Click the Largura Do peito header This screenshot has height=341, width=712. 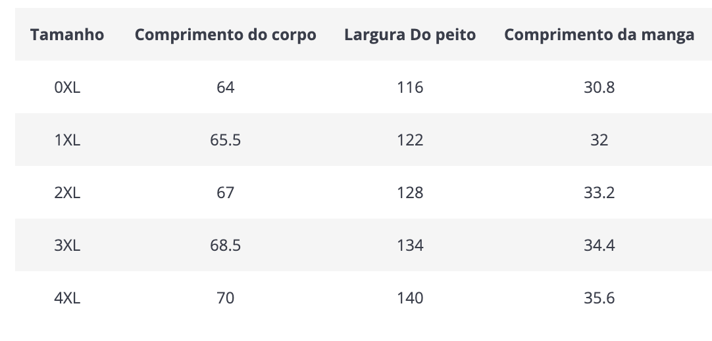pyautogui.click(x=410, y=34)
